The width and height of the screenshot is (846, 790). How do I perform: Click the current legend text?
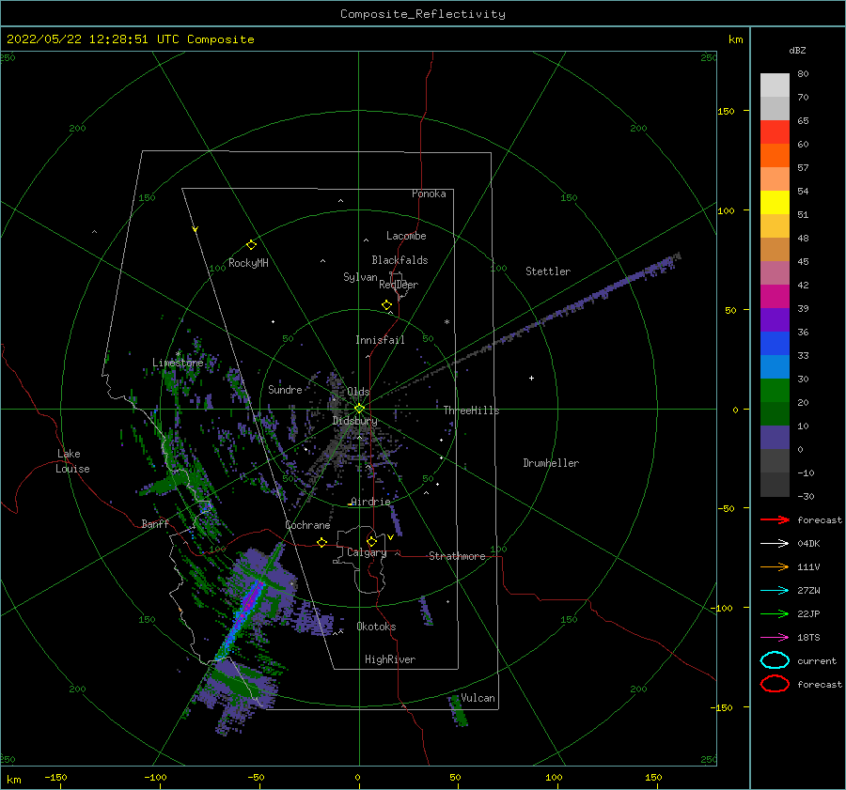(817, 660)
